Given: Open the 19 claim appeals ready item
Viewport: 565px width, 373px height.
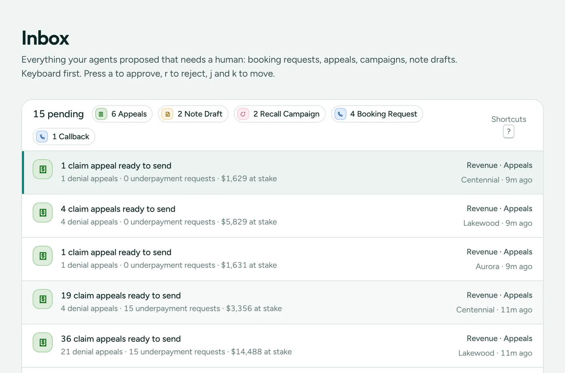Looking at the screenshot, I should [282, 302].
